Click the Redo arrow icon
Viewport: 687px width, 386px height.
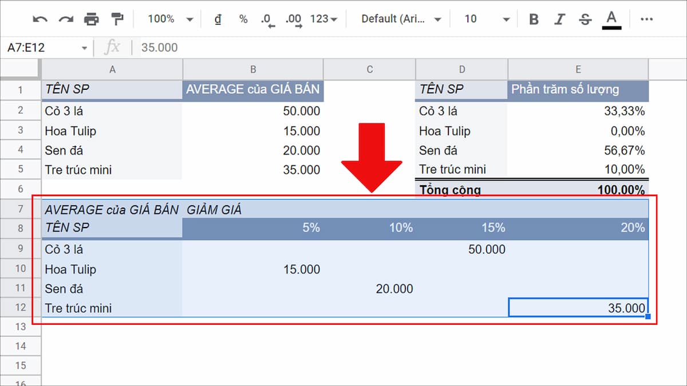[66, 19]
